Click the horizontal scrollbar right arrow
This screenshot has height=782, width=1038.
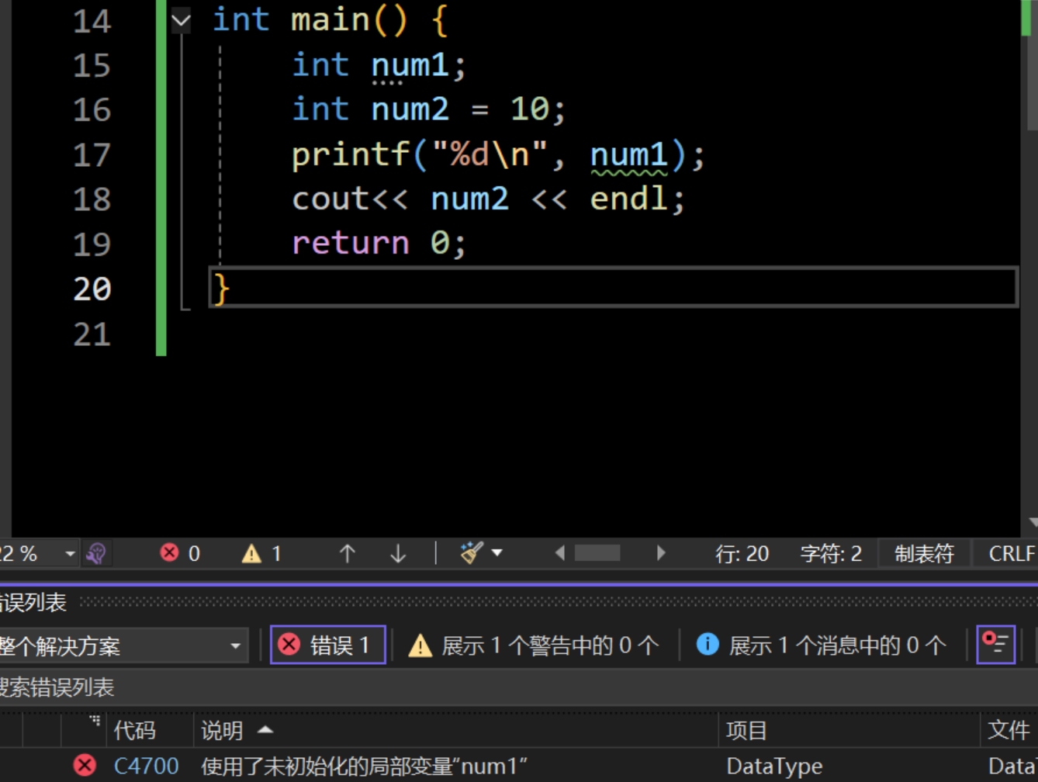661,553
